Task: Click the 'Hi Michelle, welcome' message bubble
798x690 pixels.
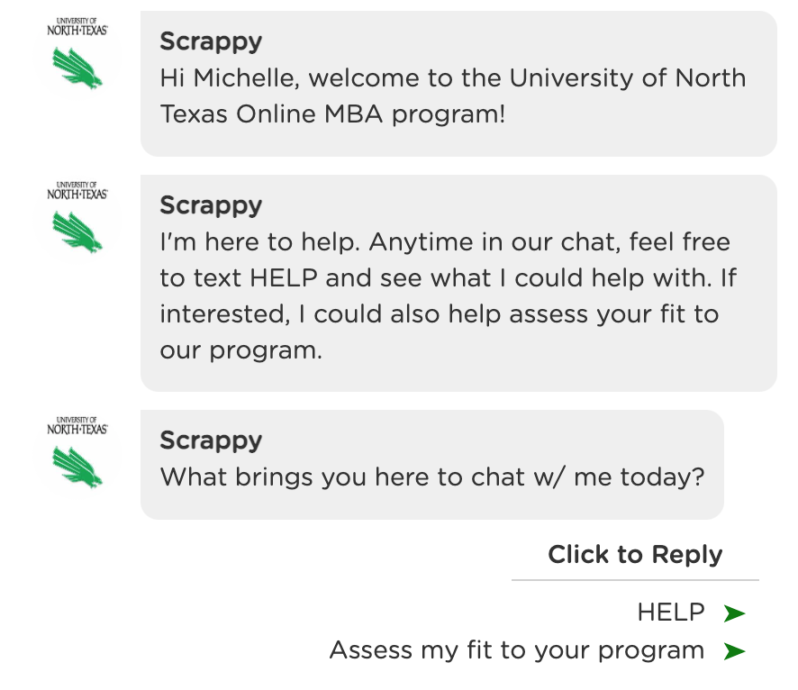Action: coord(458,84)
